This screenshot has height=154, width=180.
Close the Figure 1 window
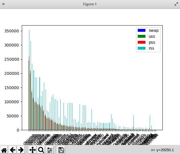[3, 4]
